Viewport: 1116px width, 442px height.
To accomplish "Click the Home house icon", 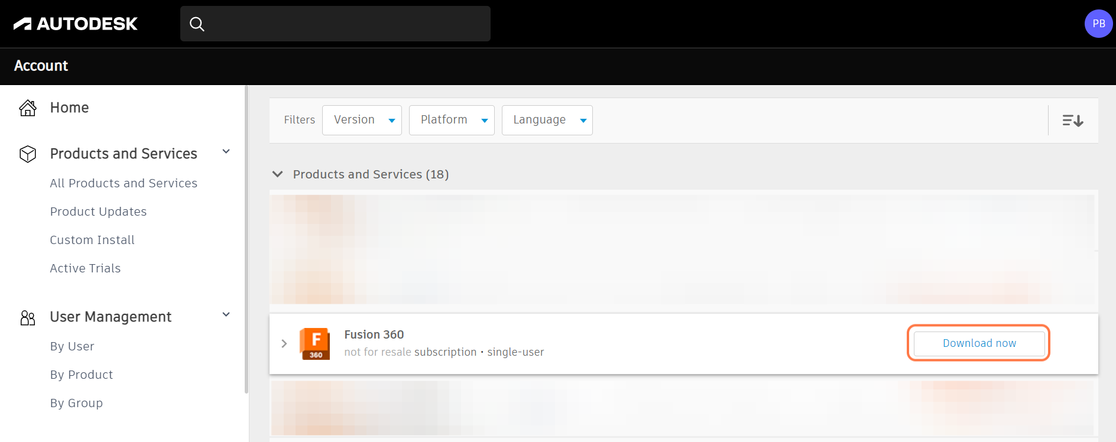I will click(28, 108).
